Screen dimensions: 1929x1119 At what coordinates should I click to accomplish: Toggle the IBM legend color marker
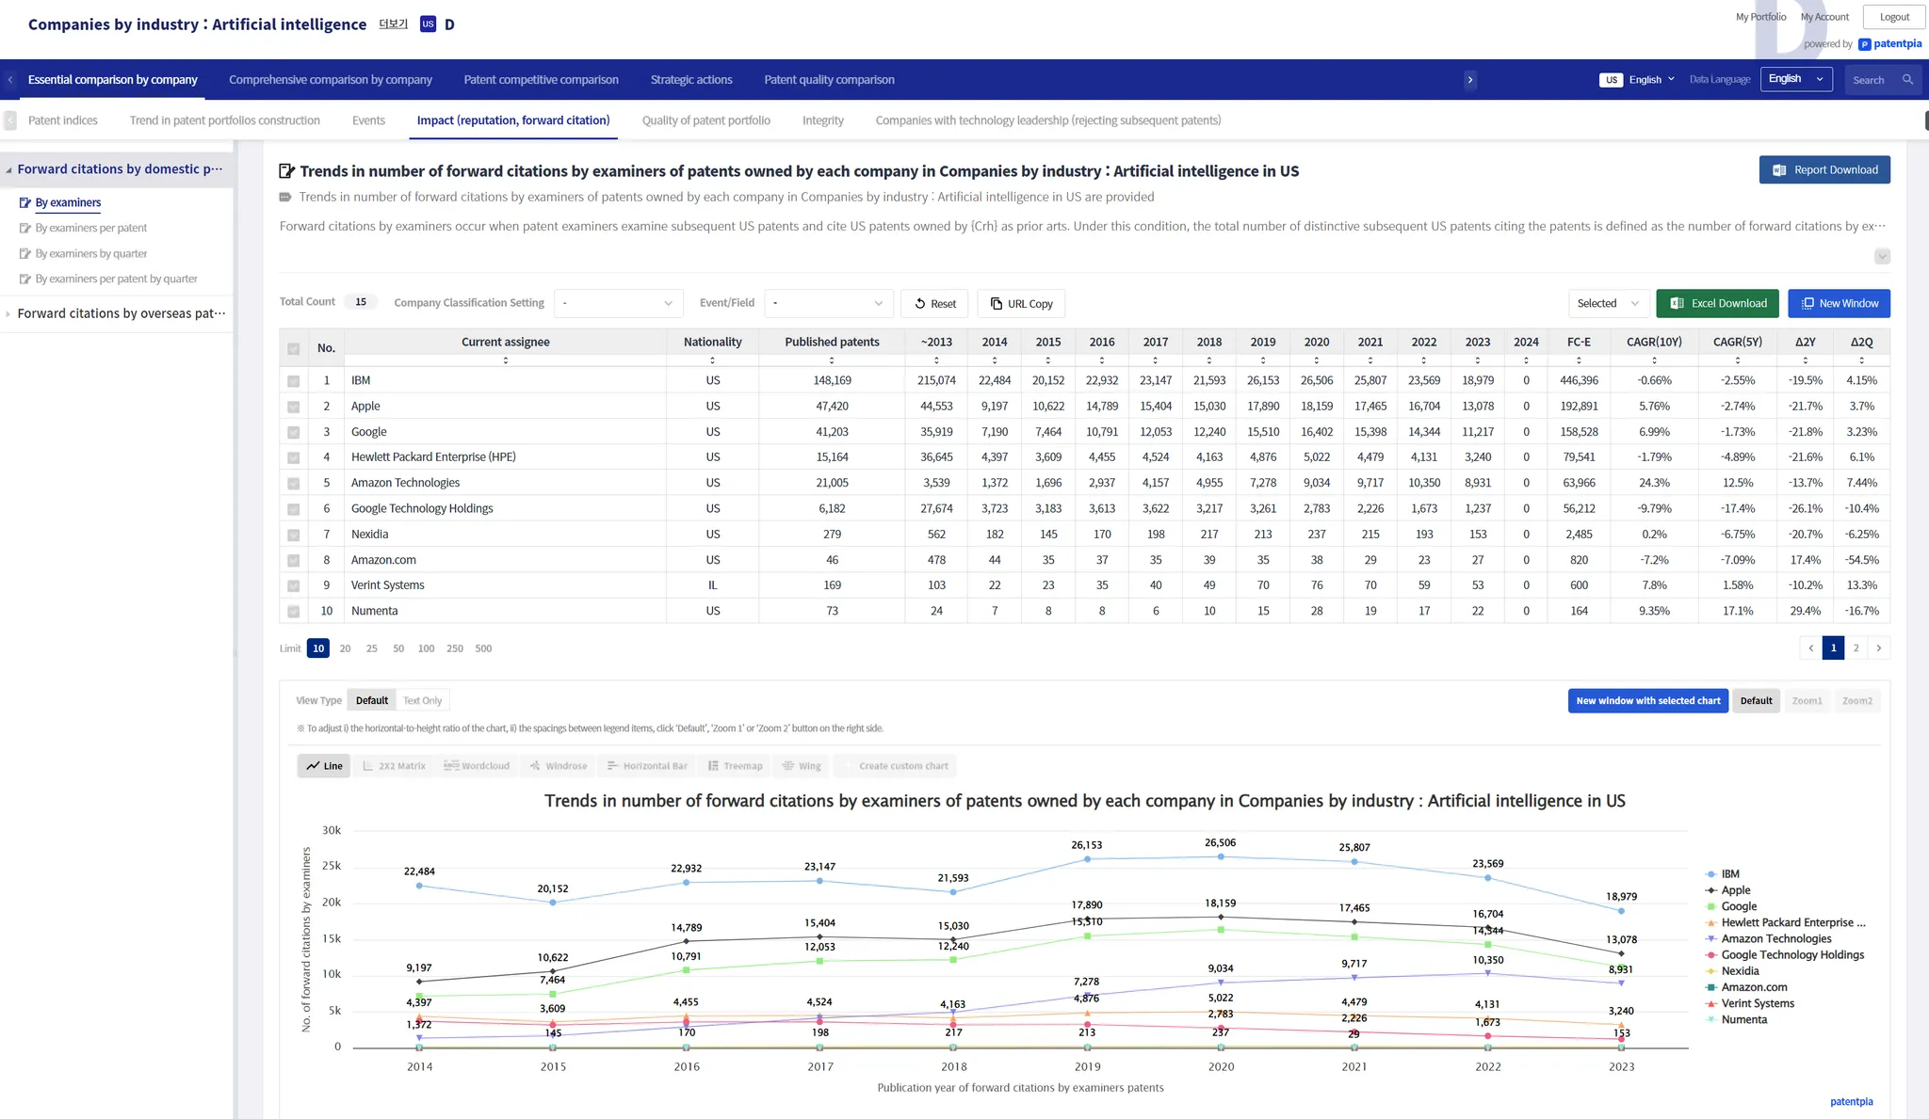1710,874
